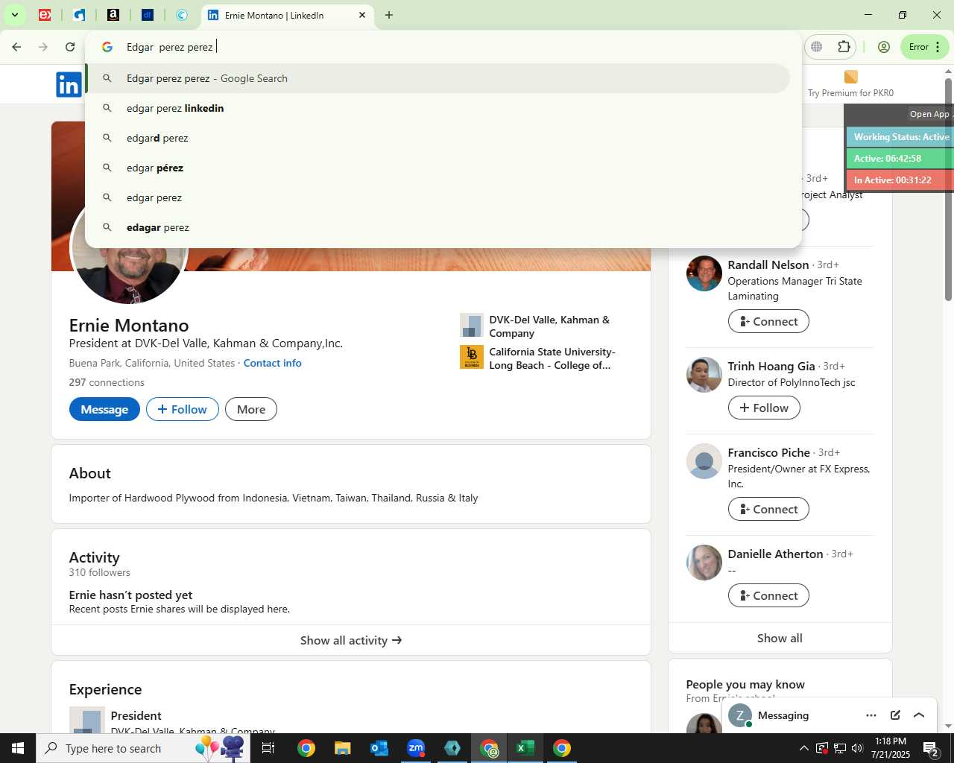Click the taskbar search box
Image resolution: width=954 pixels, height=763 pixels.
[x=143, y=748]
